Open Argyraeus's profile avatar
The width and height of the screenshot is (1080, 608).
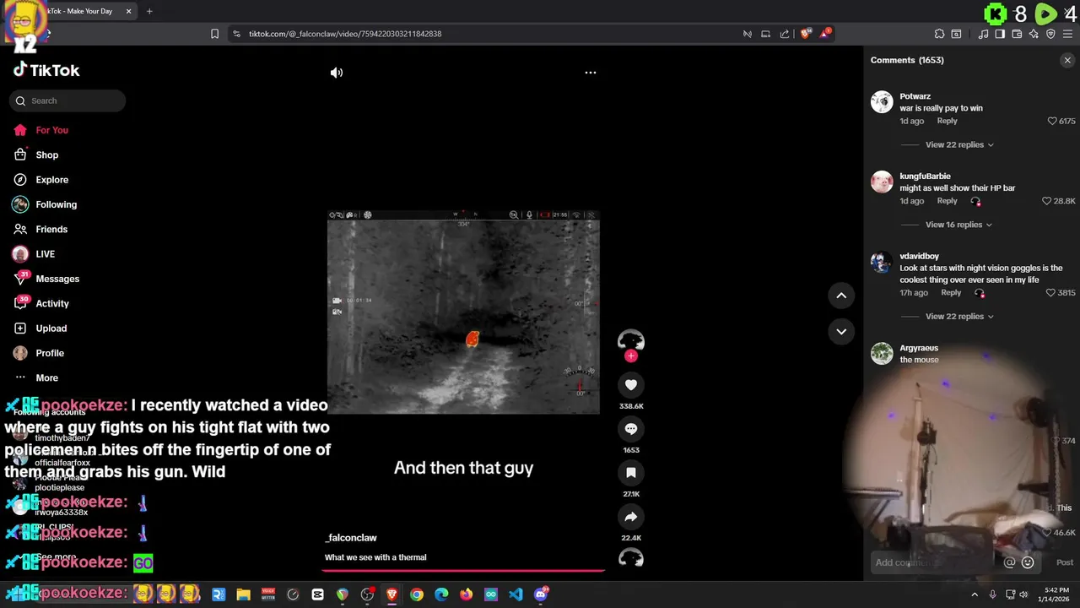click(x=882, y=354)
